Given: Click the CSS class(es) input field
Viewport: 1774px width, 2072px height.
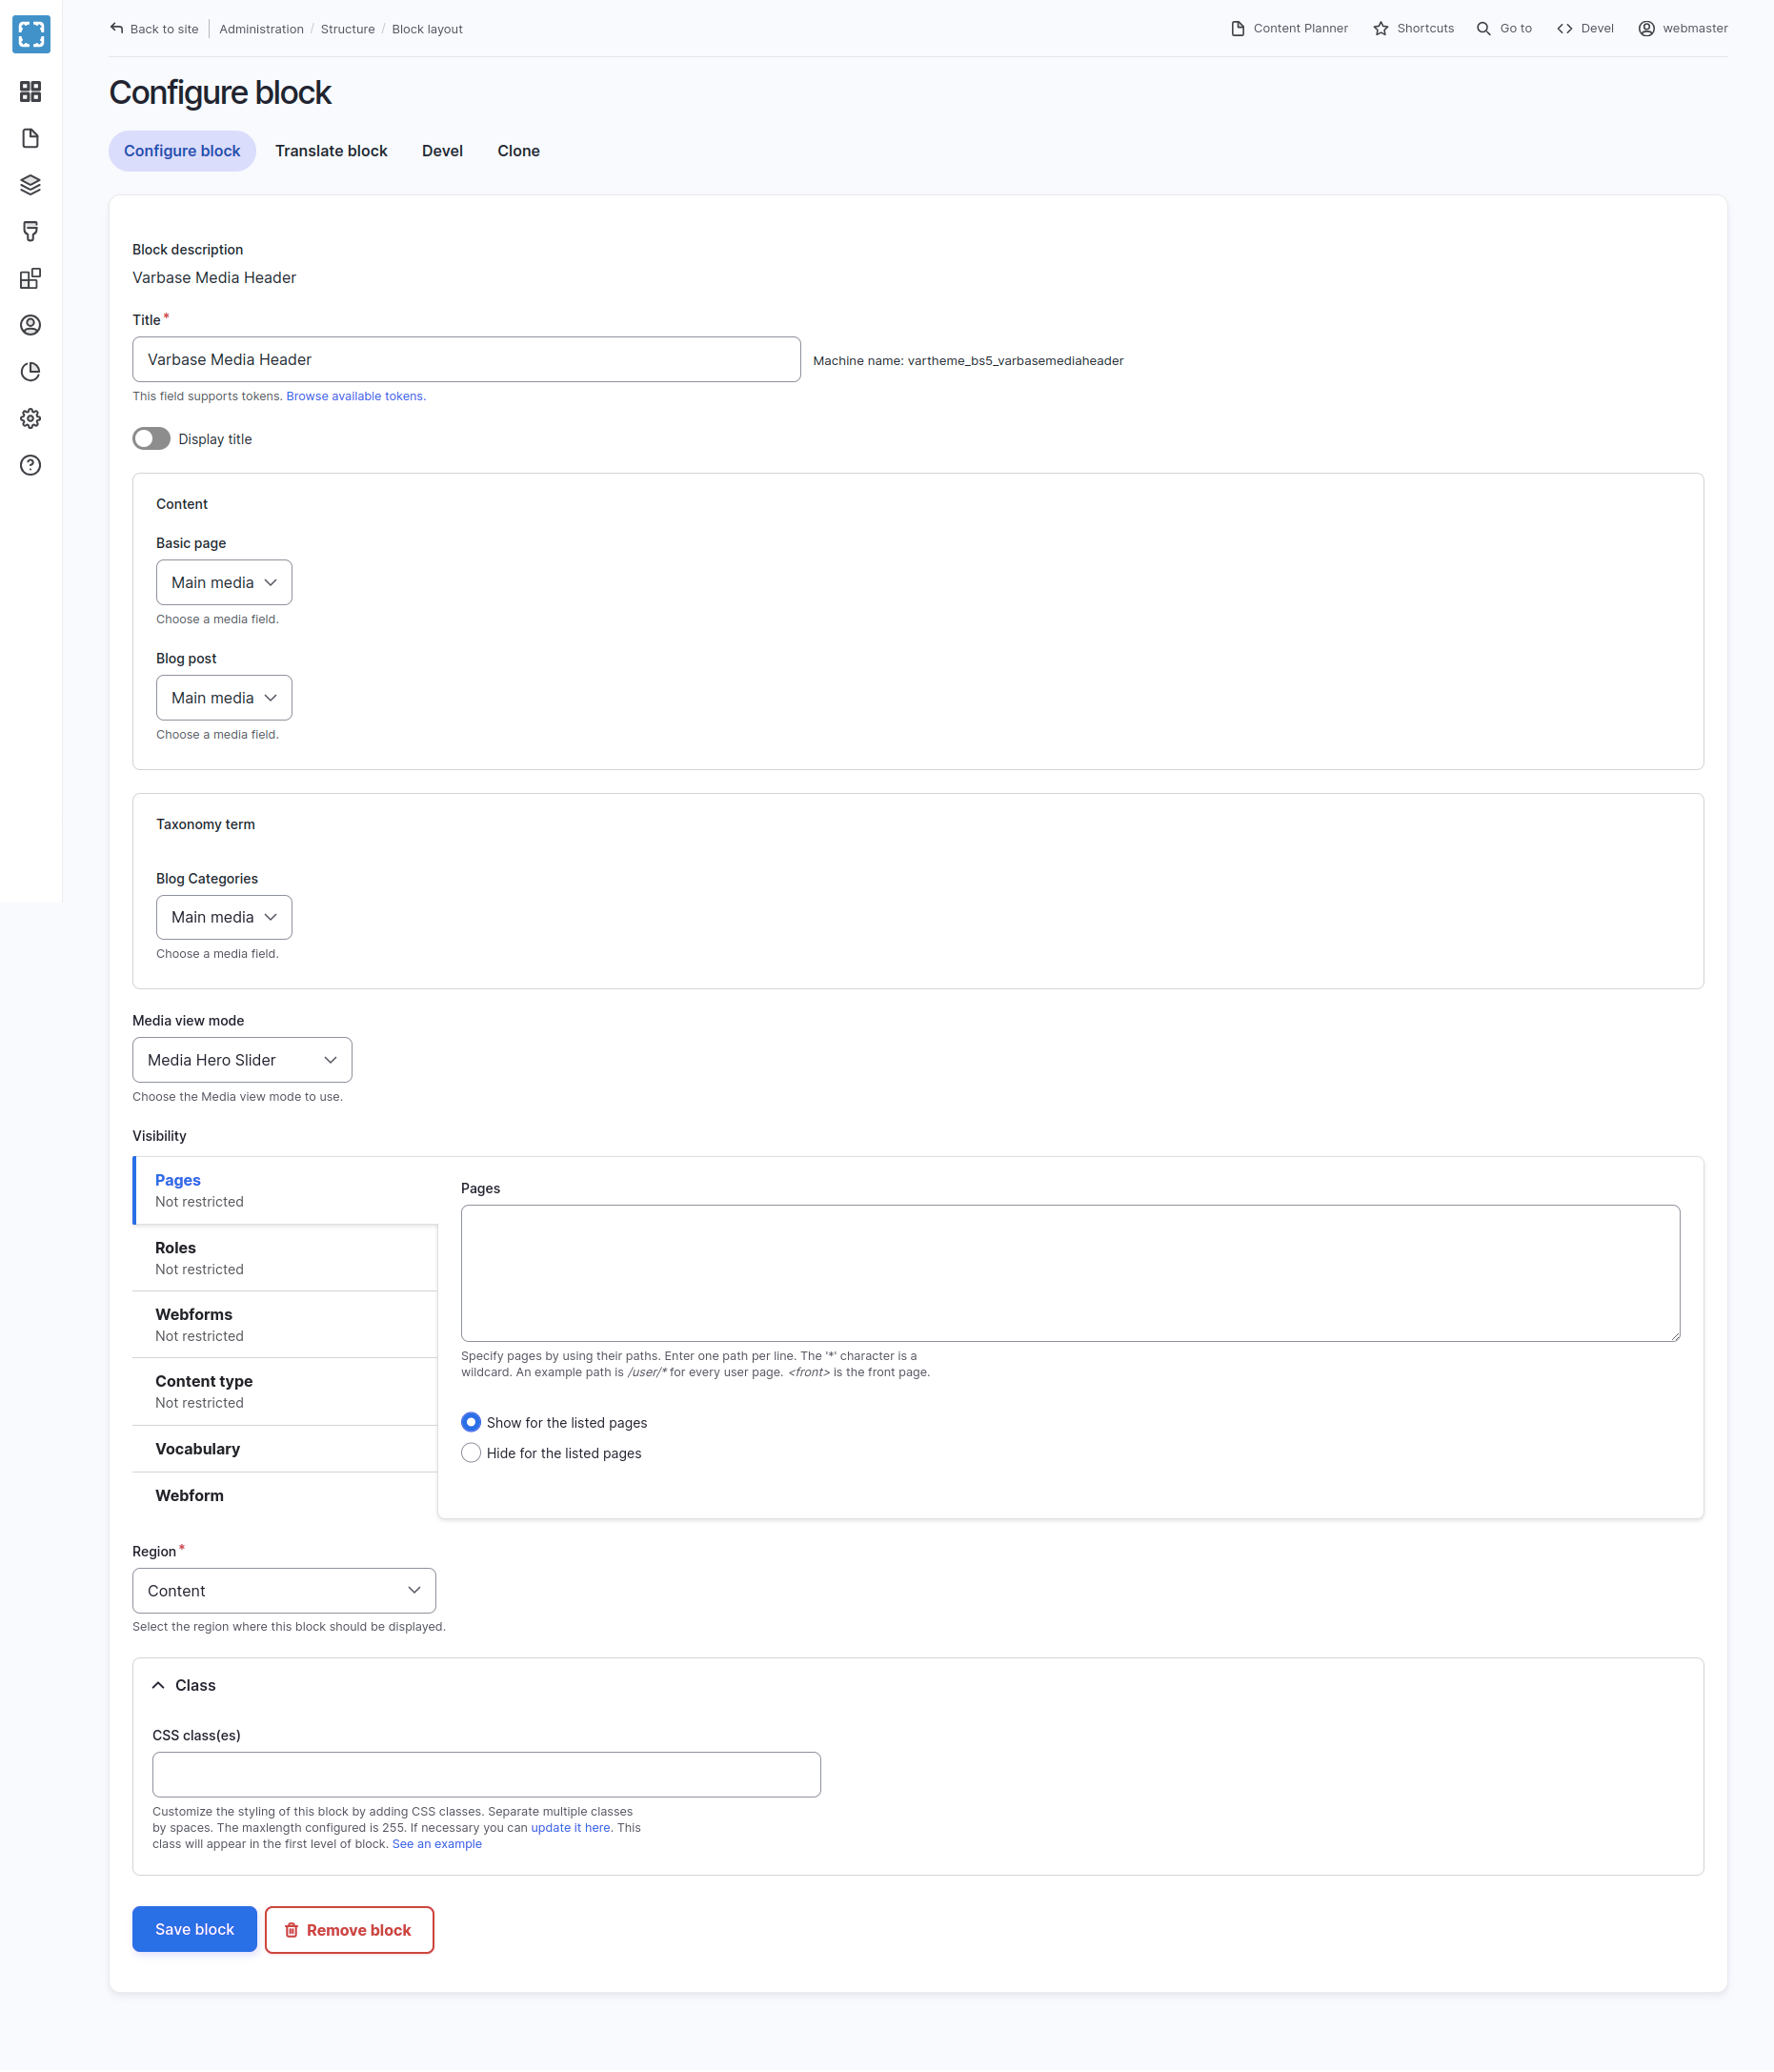Looking at the screenshot, I should pyautogui.click(x=487, y=1774).
